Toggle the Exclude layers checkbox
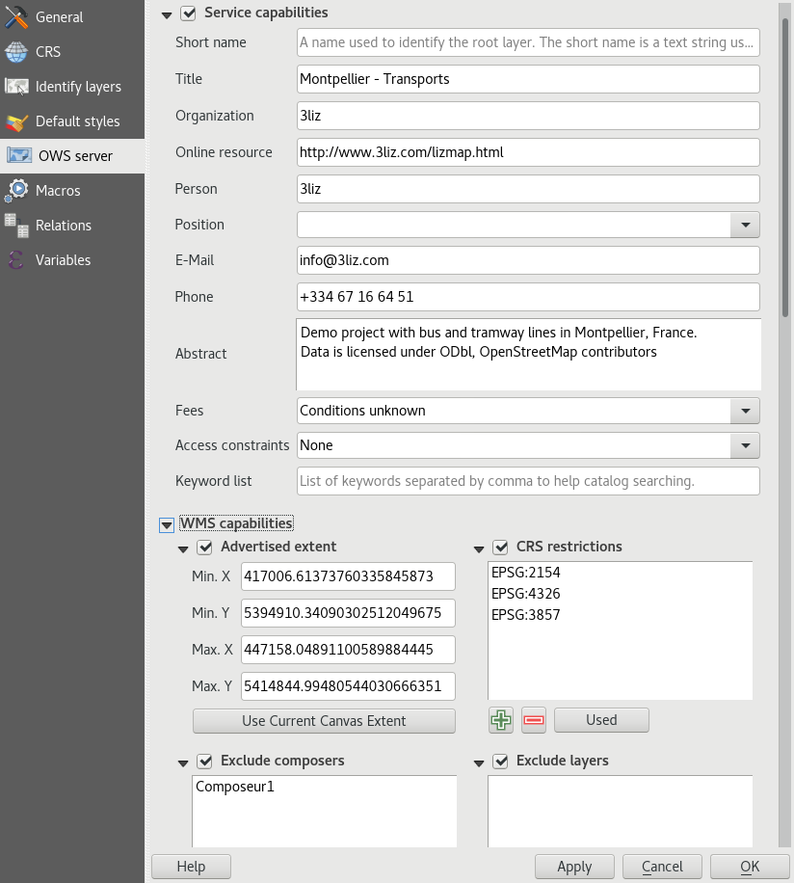The image size is (794, 883). pyautogui.click(x=500, y=761)
